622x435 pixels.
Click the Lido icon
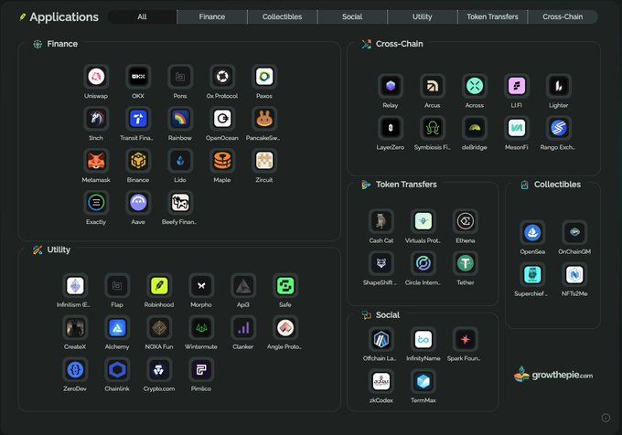coord(180,161)
